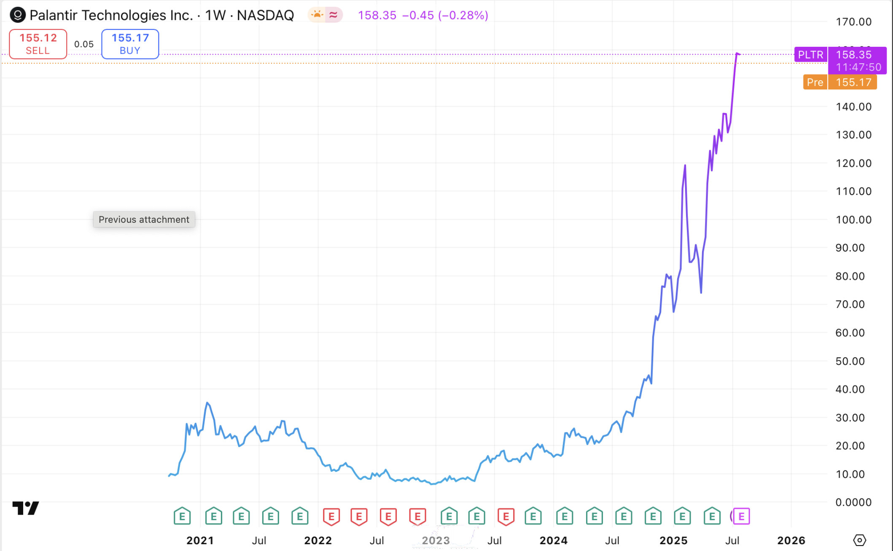Click the 120.00 price axis label
The image size is (893, 551).
[x=853, y=163]
